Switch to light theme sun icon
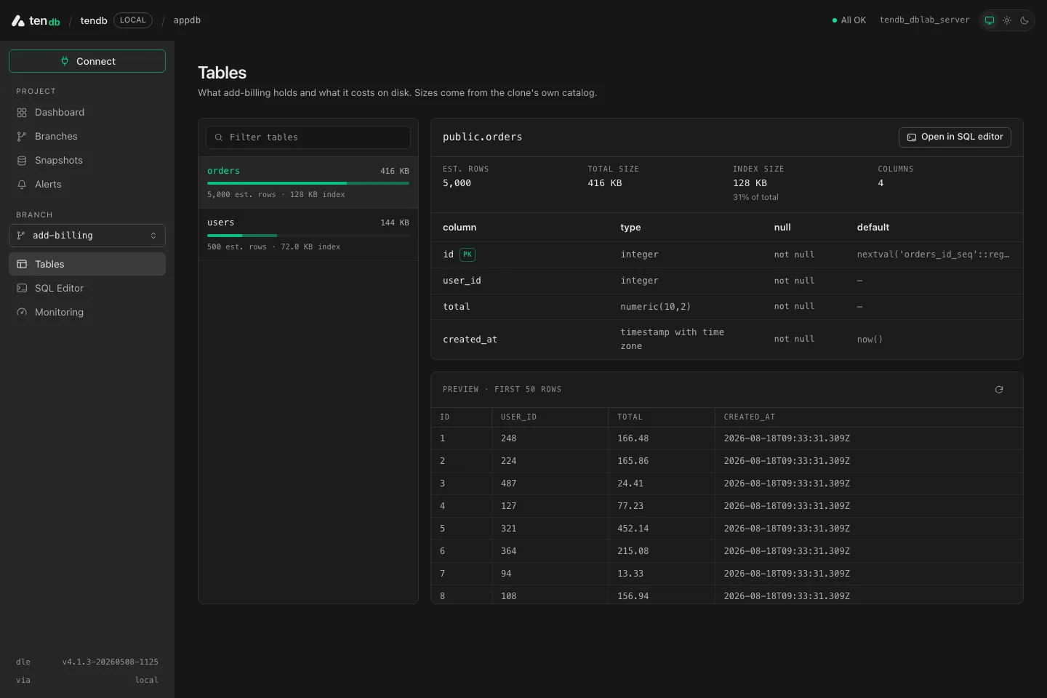 [1007, 20]
